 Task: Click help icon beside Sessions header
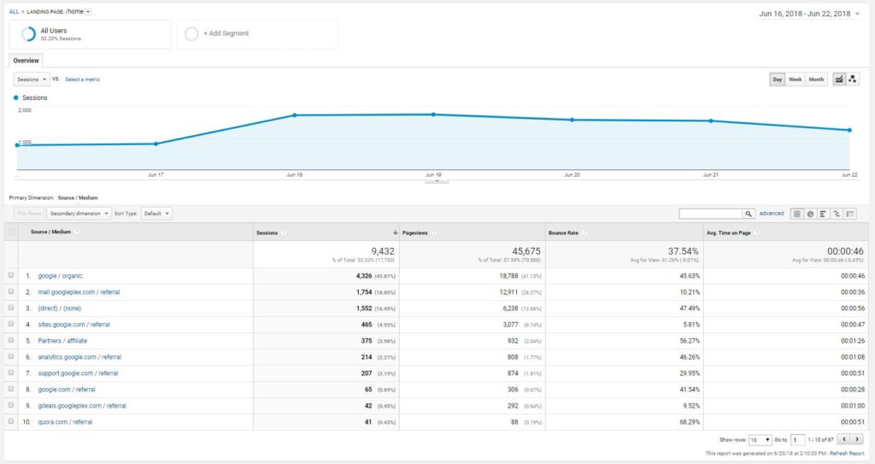(284, 232)
